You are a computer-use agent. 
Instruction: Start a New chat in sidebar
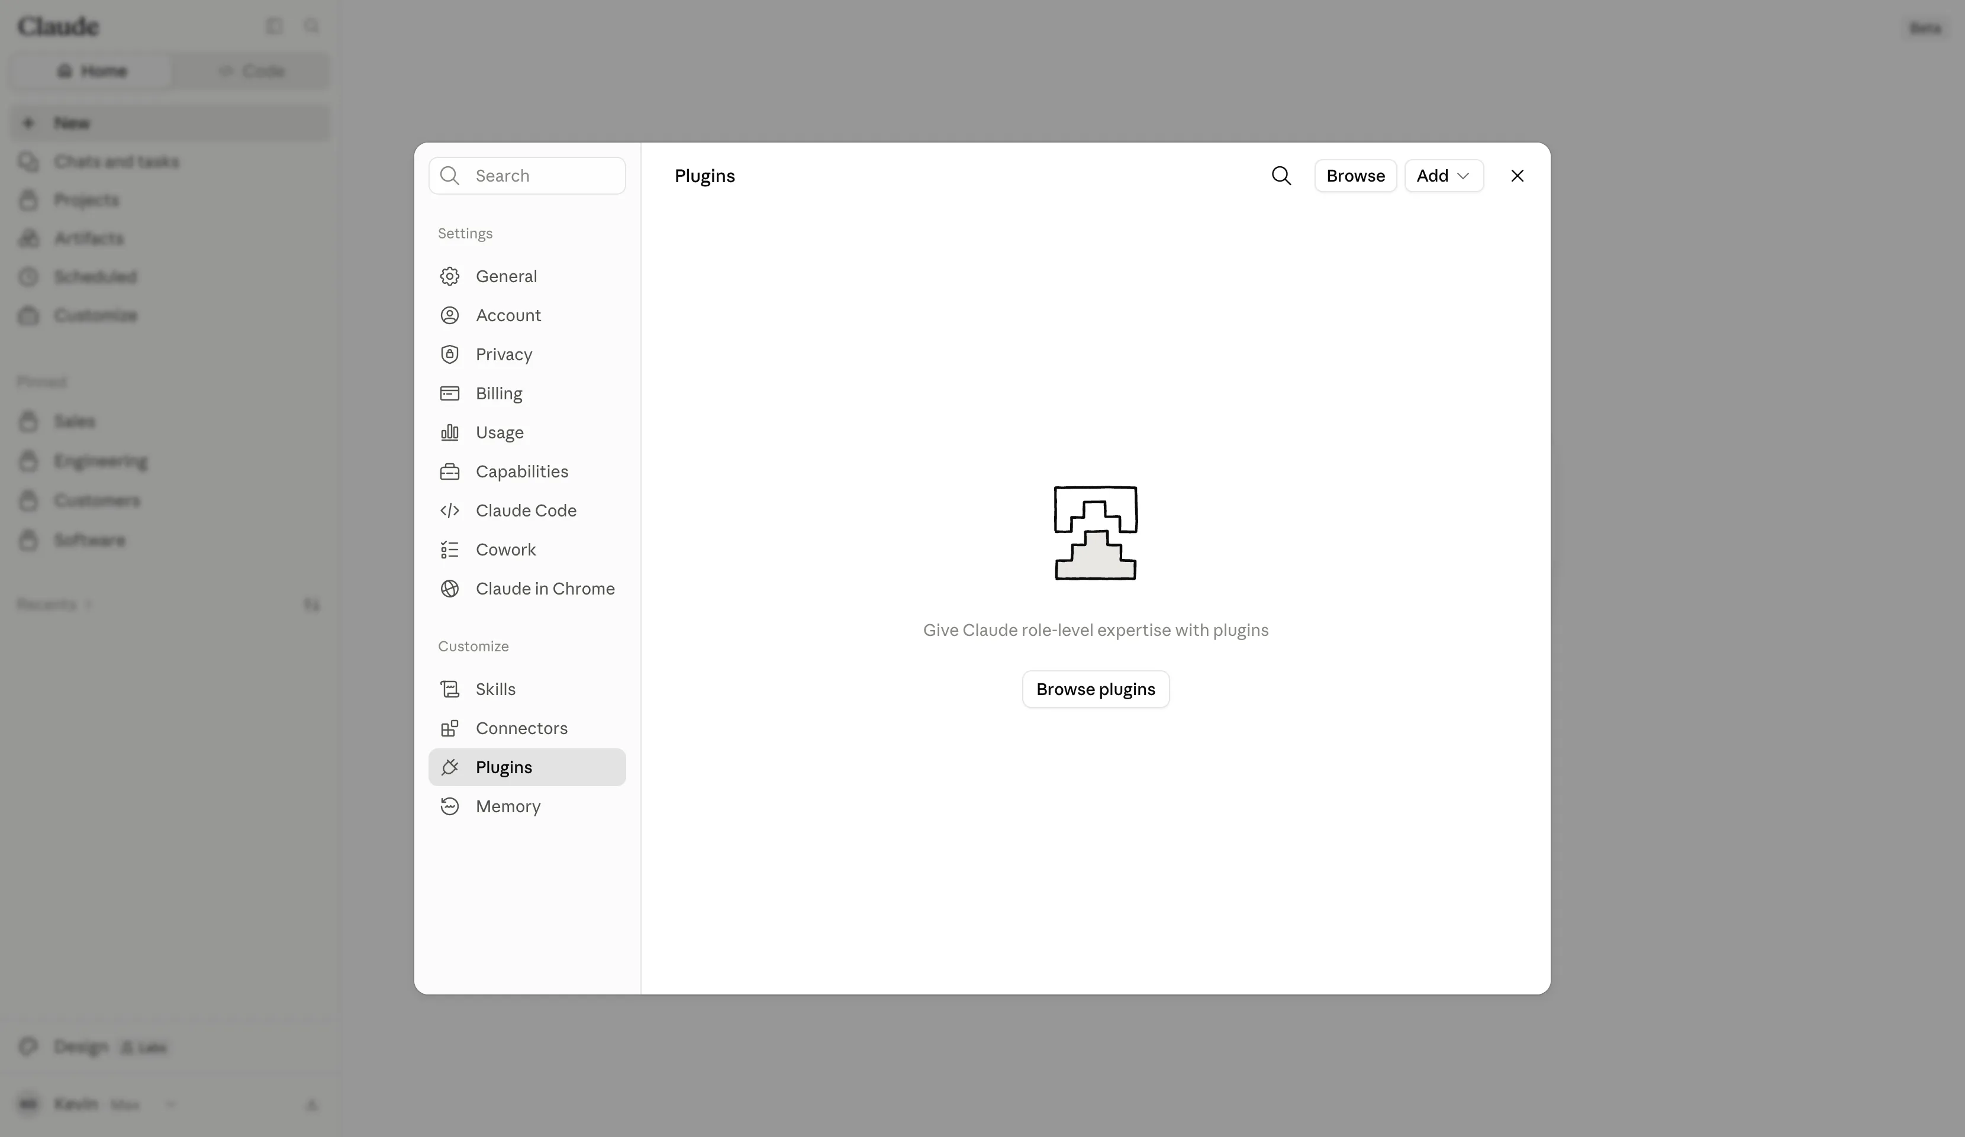(x=170, y=123)
